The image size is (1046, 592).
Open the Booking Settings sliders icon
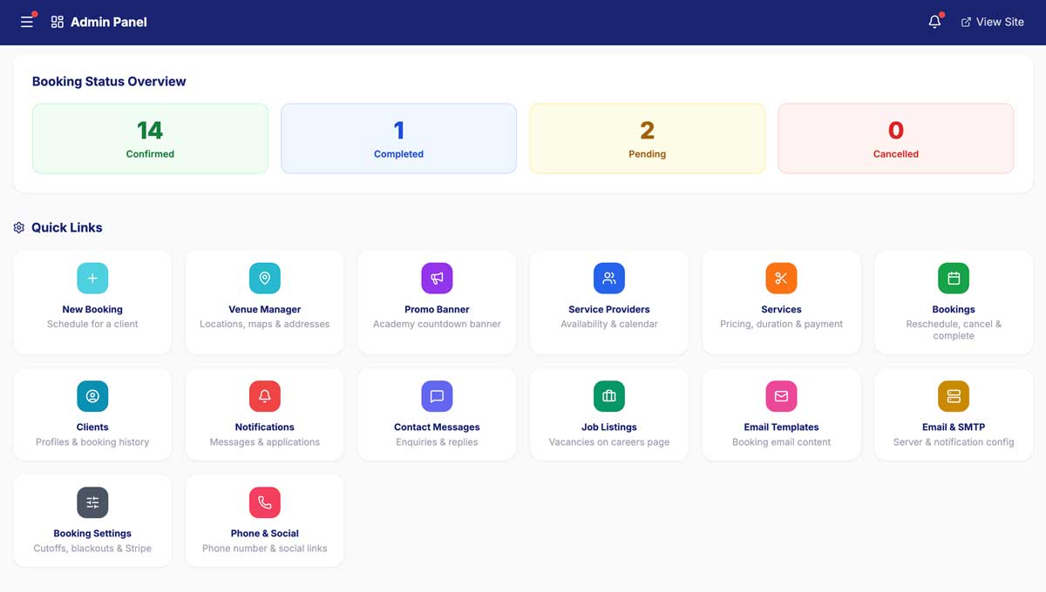92,502
